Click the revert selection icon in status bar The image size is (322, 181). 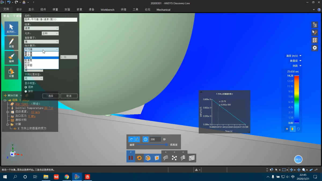(271, 170)
